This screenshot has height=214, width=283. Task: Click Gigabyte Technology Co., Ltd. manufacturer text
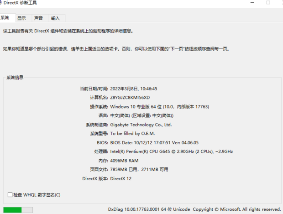(141, 125)
